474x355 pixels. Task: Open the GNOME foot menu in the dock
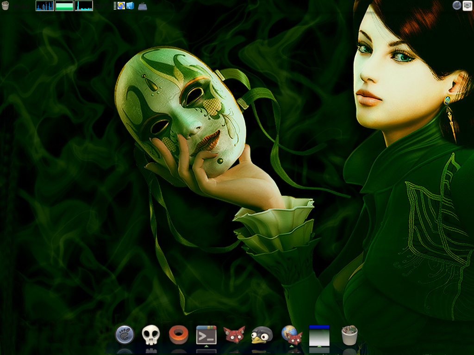125,335
